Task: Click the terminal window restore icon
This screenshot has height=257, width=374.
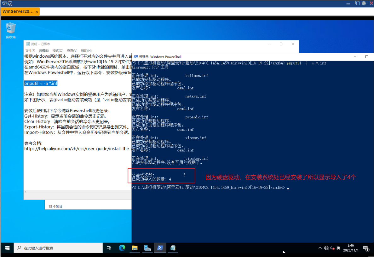Action: 357,3
